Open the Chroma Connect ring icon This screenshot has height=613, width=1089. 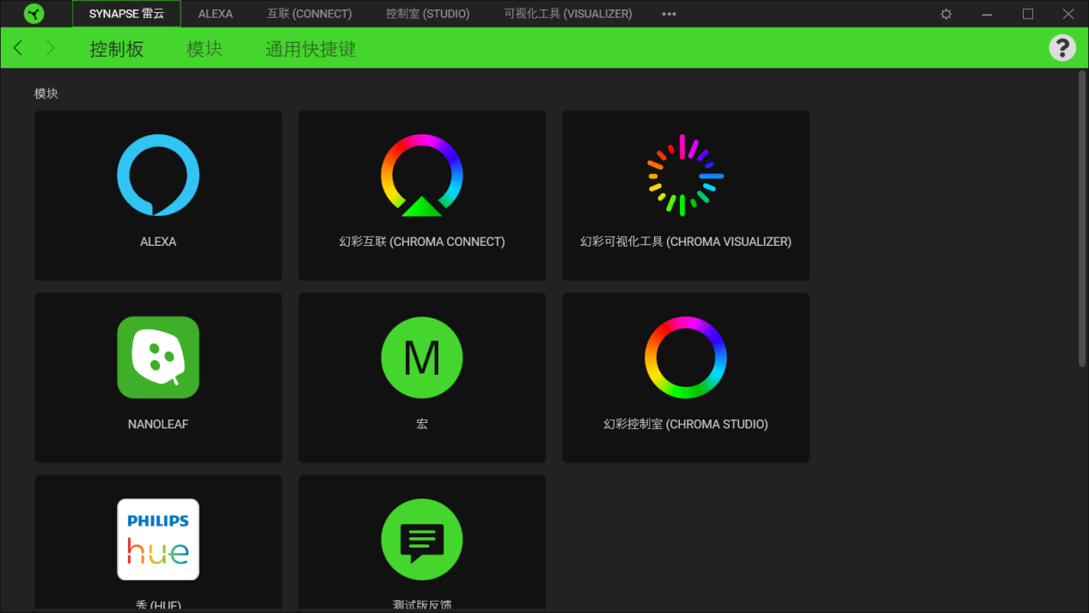click(x=422, y=175)
